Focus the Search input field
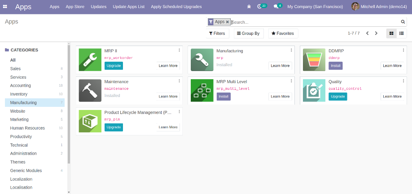This screenshot has width=412, height=194. coord(316,22)
